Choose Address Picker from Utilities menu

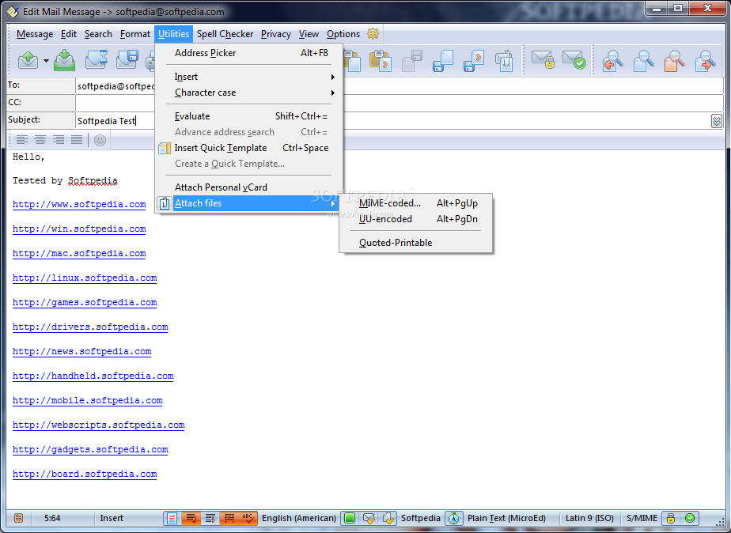click(x=249, y=53)
